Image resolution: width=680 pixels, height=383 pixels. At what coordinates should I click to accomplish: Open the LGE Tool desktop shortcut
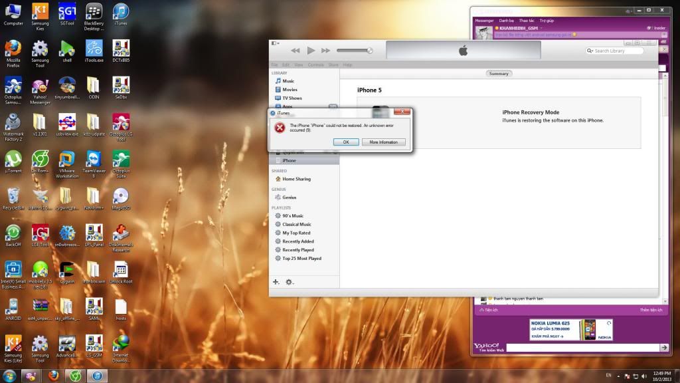click(40, 236)
